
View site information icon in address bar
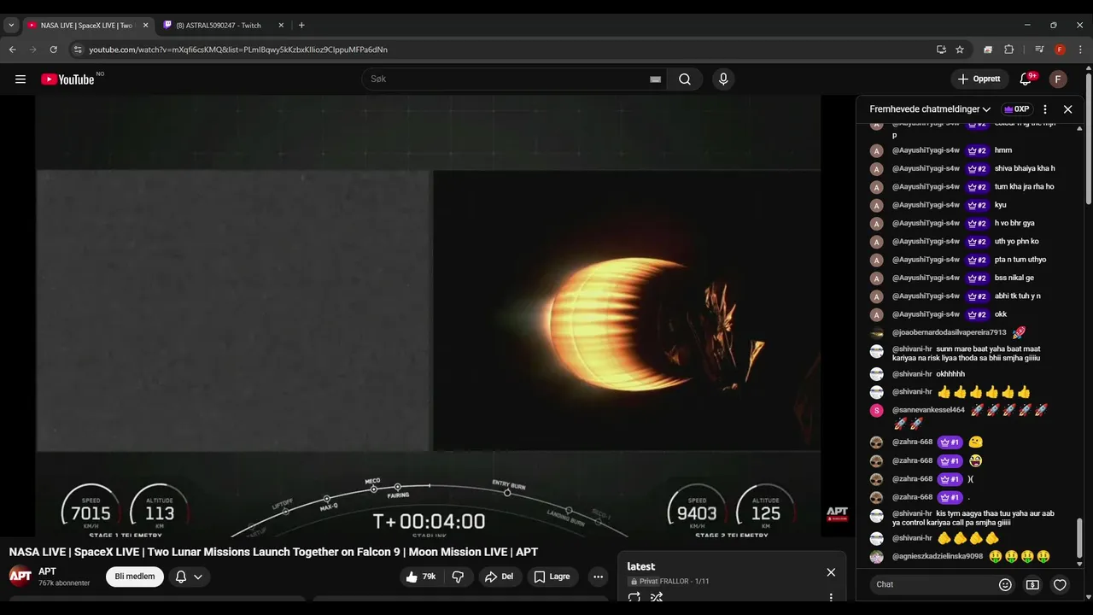(x=78, y=50)
